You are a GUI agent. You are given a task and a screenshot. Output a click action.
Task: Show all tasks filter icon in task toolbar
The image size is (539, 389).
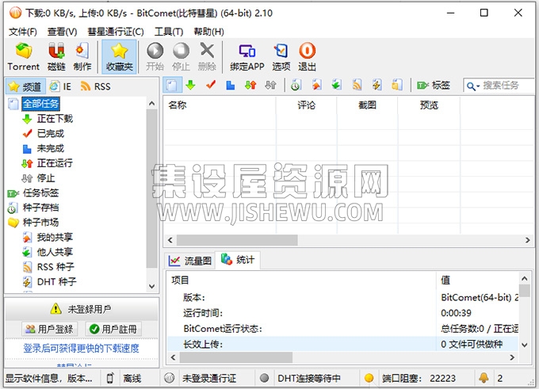(171, 85)
